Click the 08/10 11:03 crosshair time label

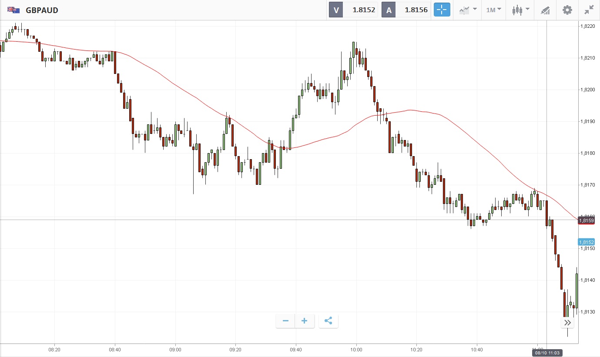click(546, 353)
